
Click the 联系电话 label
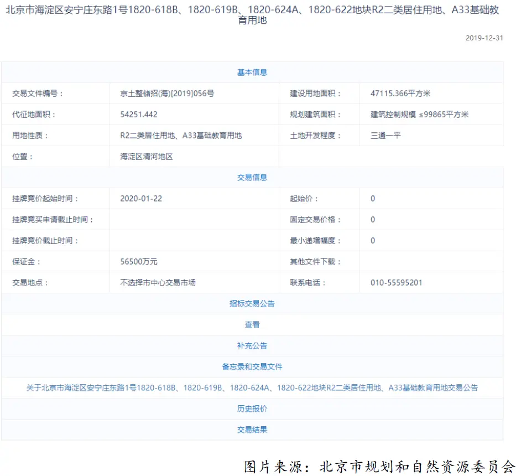307,283
